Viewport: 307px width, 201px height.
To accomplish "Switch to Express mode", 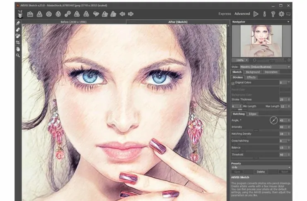I will [x=225, y=14].
